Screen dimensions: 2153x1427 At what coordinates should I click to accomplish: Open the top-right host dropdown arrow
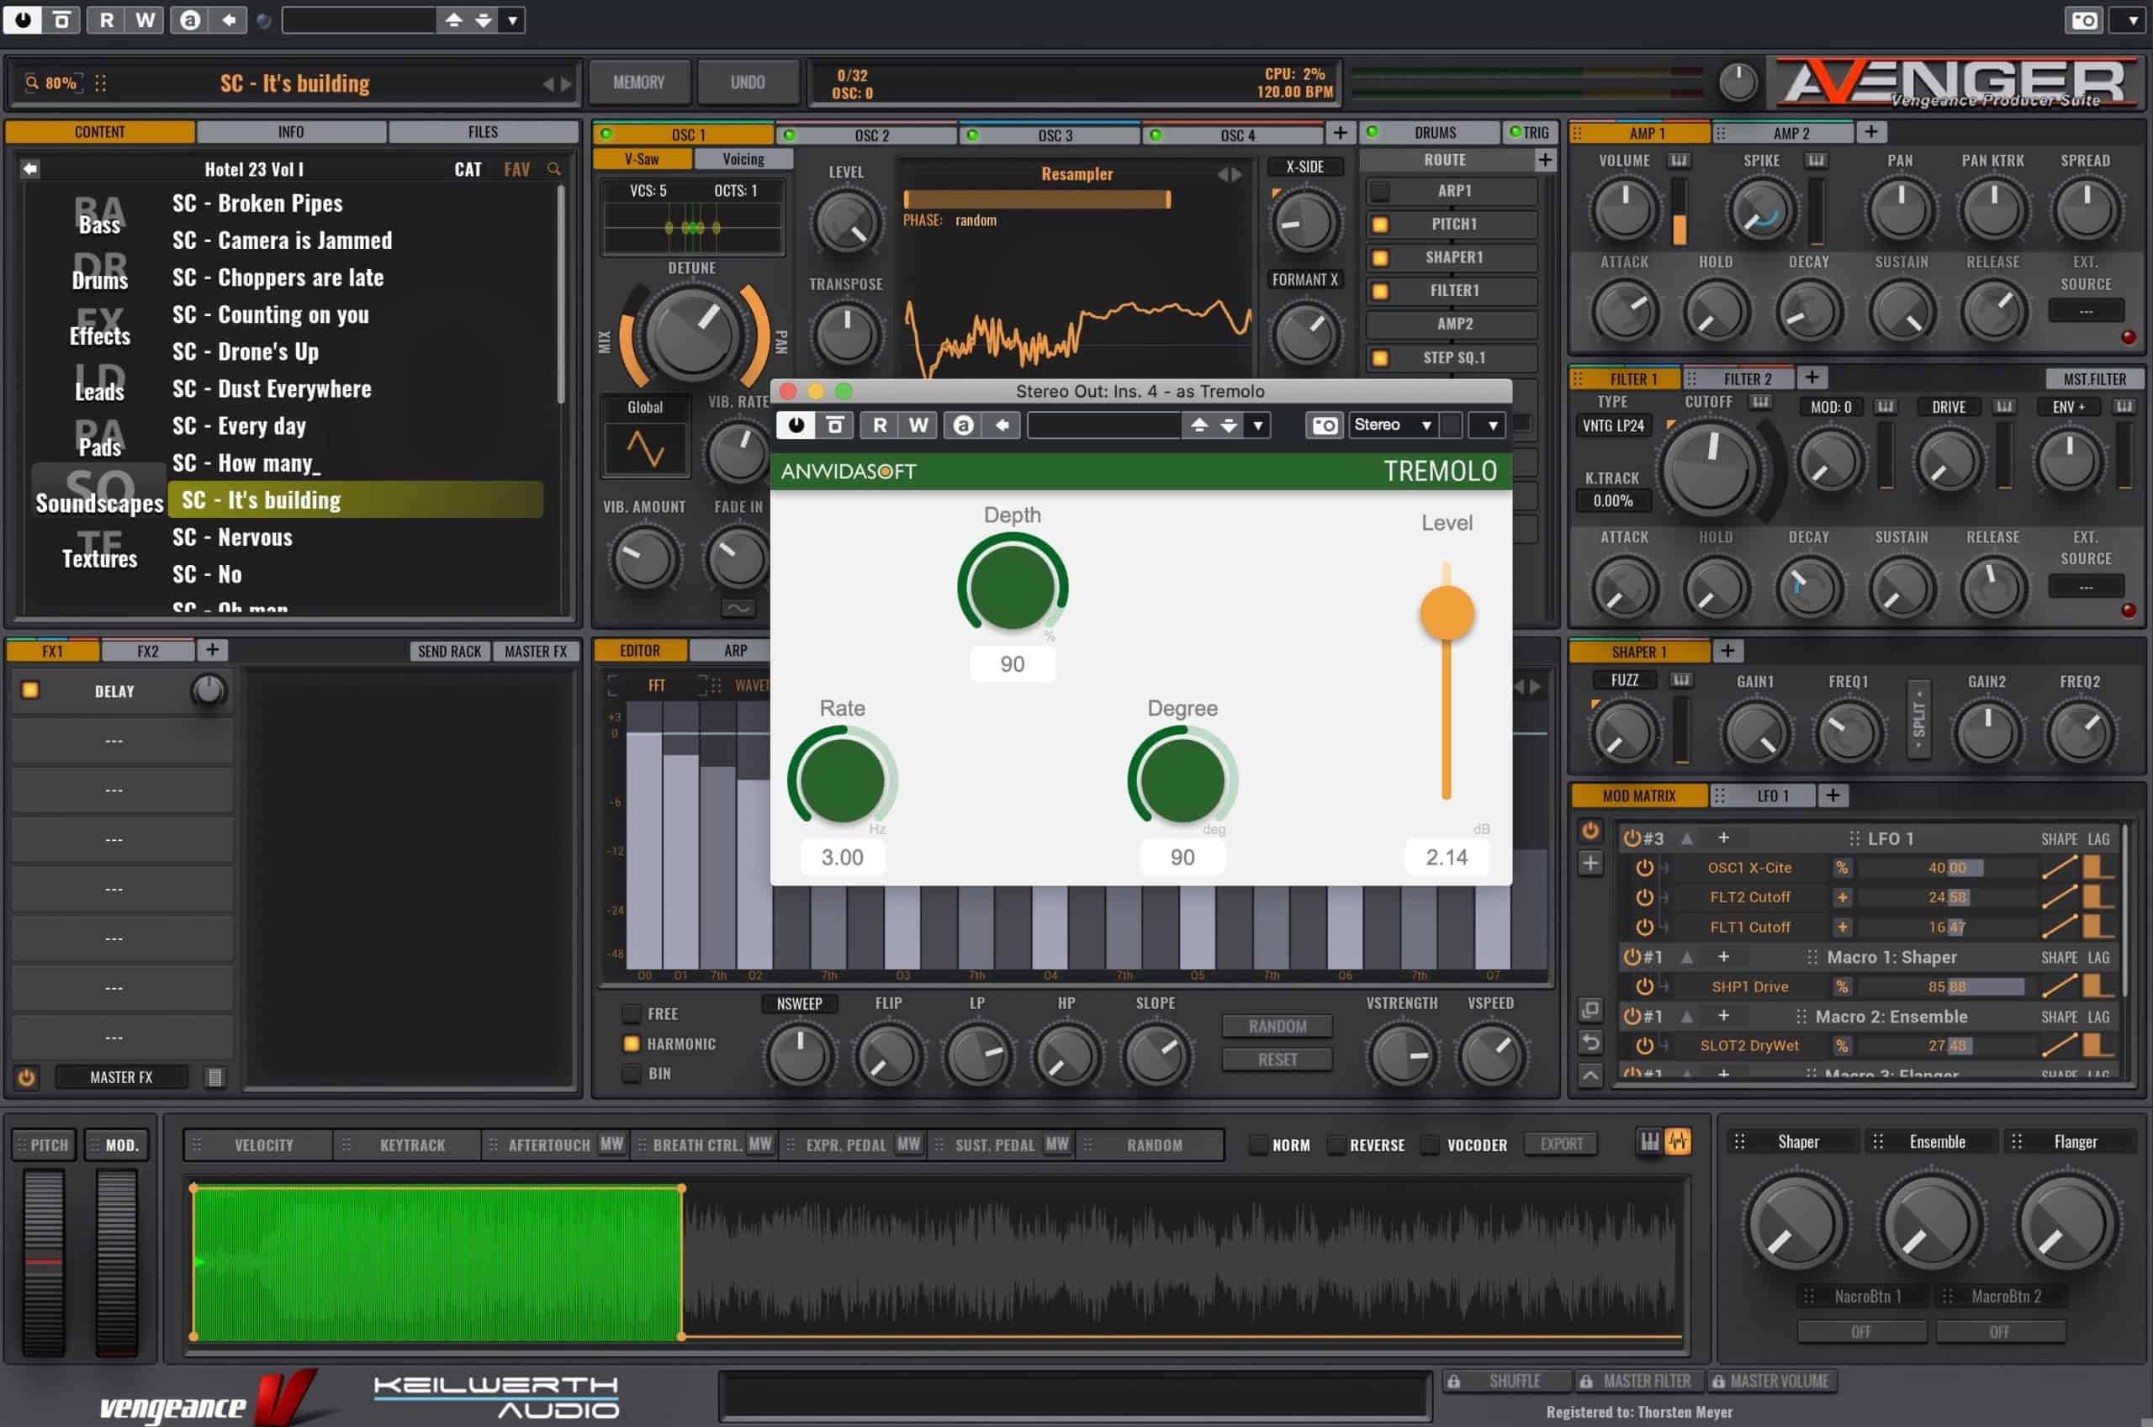(2131, 20)
